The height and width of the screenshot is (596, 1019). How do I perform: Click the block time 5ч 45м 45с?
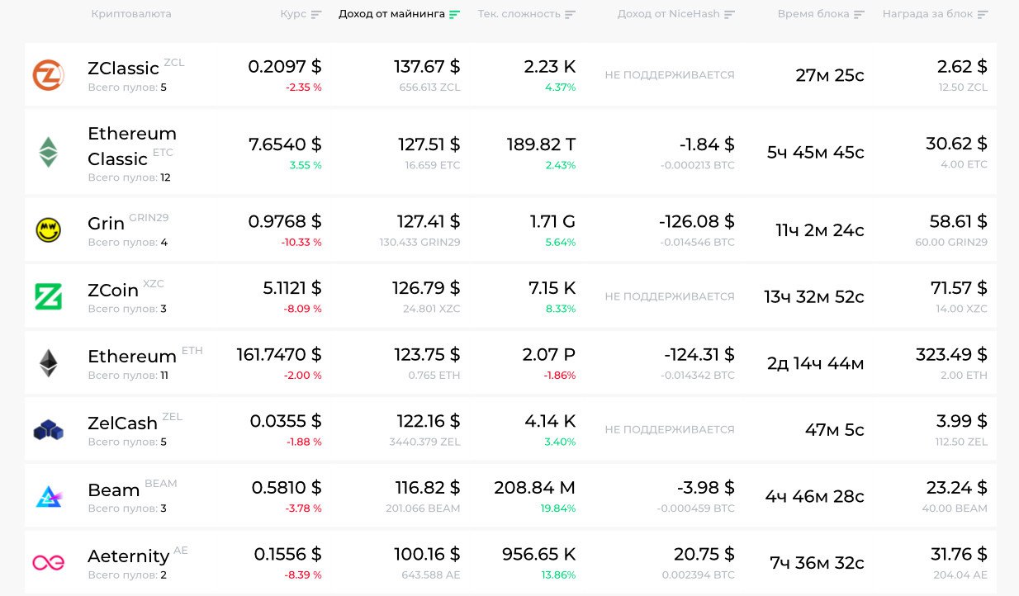click(x=816, y=153)
